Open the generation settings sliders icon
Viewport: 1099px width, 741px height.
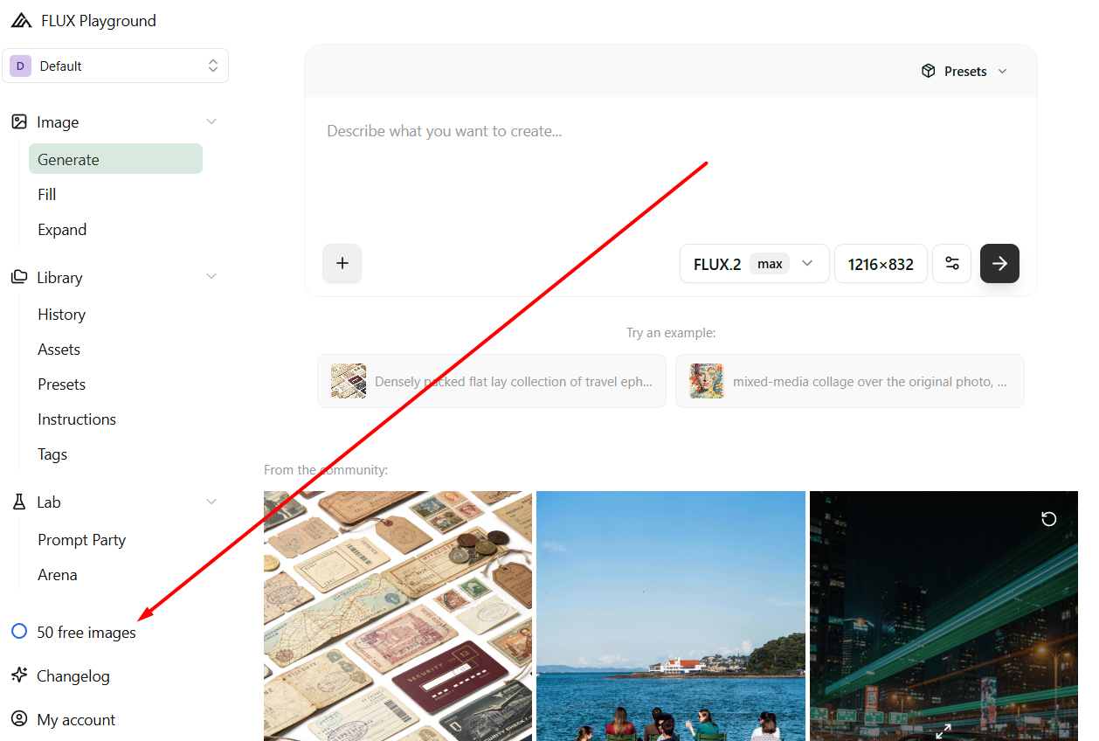tap(951, 263)
